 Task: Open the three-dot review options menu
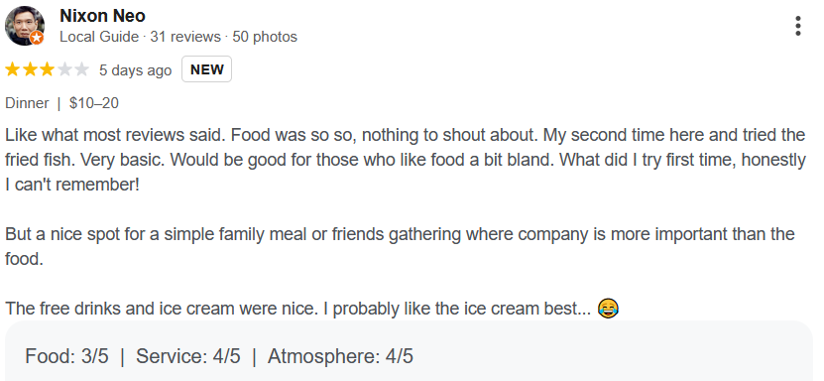(798, 26)
